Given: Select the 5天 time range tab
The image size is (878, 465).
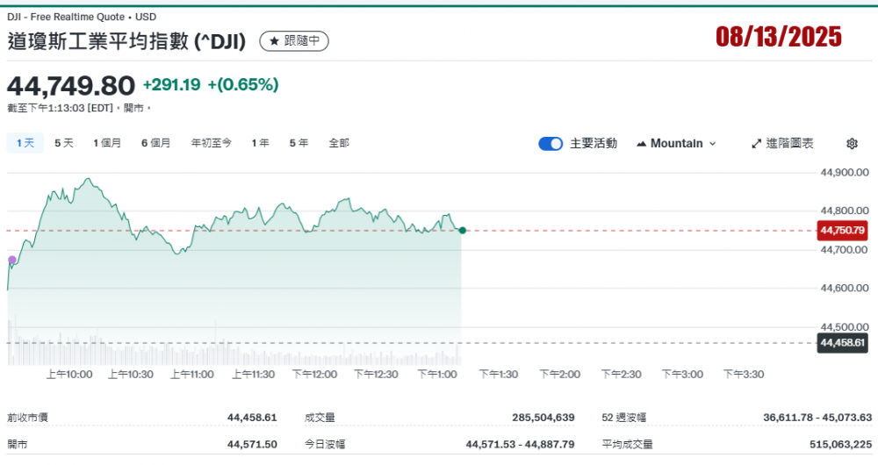Looking at the screenshot, I should pyautogui.click(x=64, y=143).
